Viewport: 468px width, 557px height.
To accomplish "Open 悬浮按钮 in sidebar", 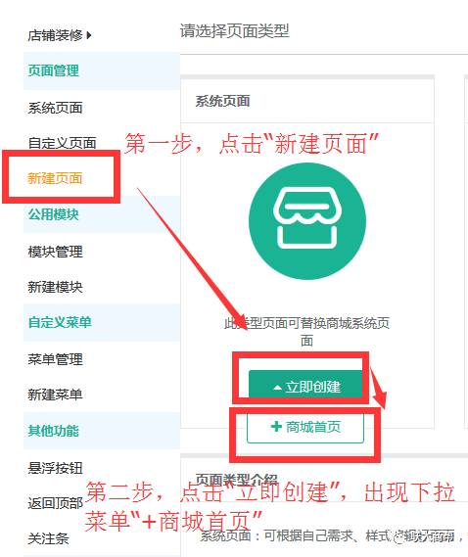I will coord(56,468).
